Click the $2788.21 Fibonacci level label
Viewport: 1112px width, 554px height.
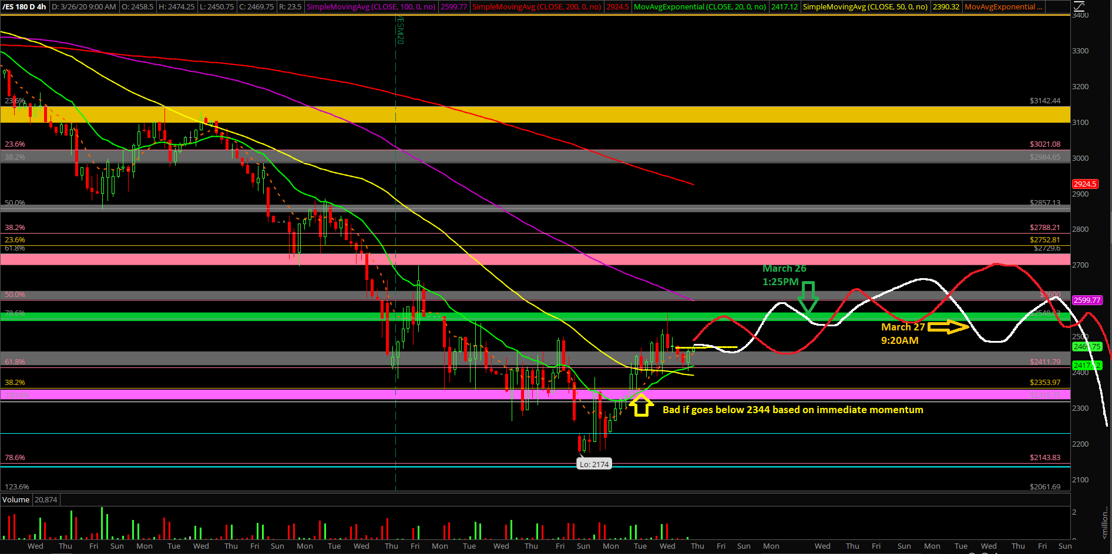pyautogui.click(x=1045, y=227)
